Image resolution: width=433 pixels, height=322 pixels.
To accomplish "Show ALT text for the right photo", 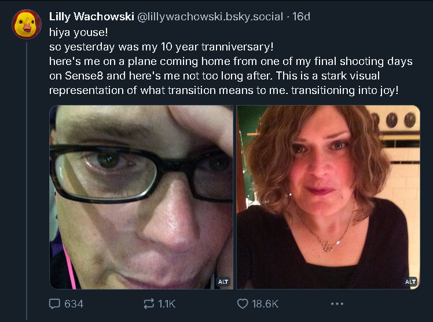I will (410, 281).
